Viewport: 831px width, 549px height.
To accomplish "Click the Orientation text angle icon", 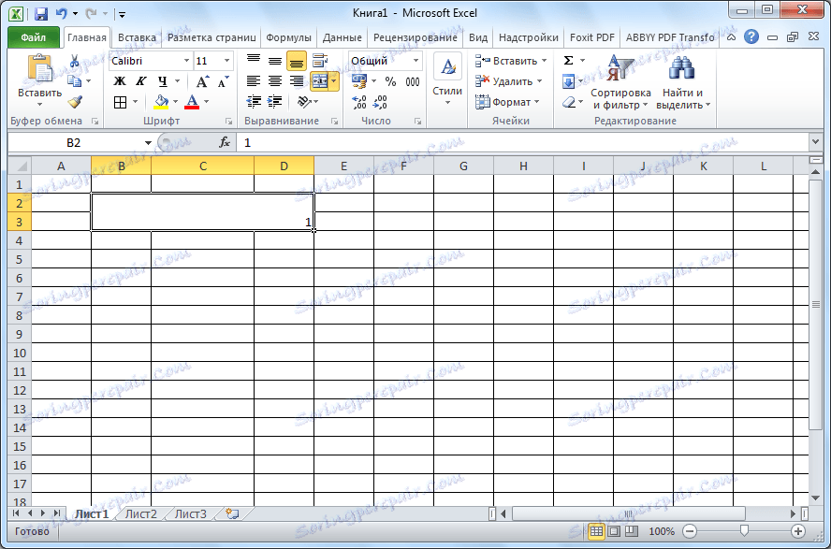I will coord(304,101).
